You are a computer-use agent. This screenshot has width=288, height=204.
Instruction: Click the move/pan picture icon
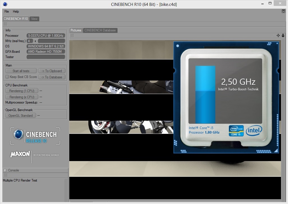click(x=278, y=35)
